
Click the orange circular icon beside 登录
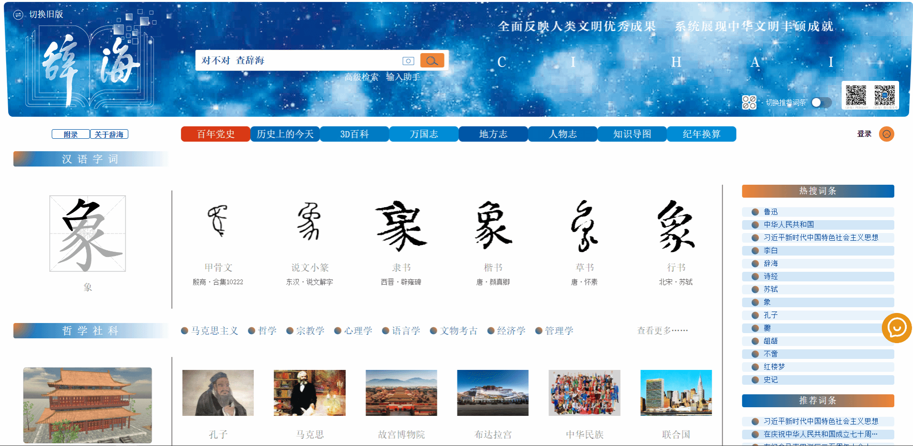click(886, 134)
